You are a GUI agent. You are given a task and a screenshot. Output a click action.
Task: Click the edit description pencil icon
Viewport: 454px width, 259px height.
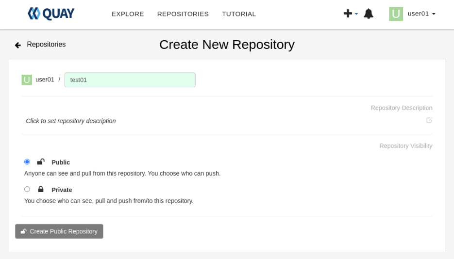point(429,120)
